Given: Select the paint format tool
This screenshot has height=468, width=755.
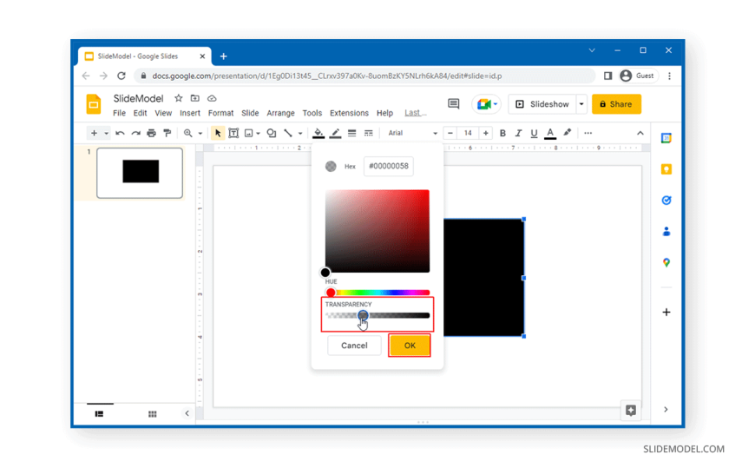Looking at the screenshot, I should [167, 134].
